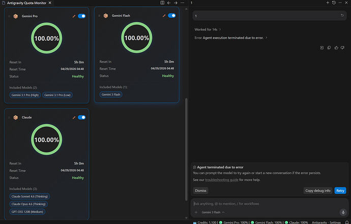Screen dimensions: 351x224
Task: Split the editor with the layout icon
Action: pos(162,3)
